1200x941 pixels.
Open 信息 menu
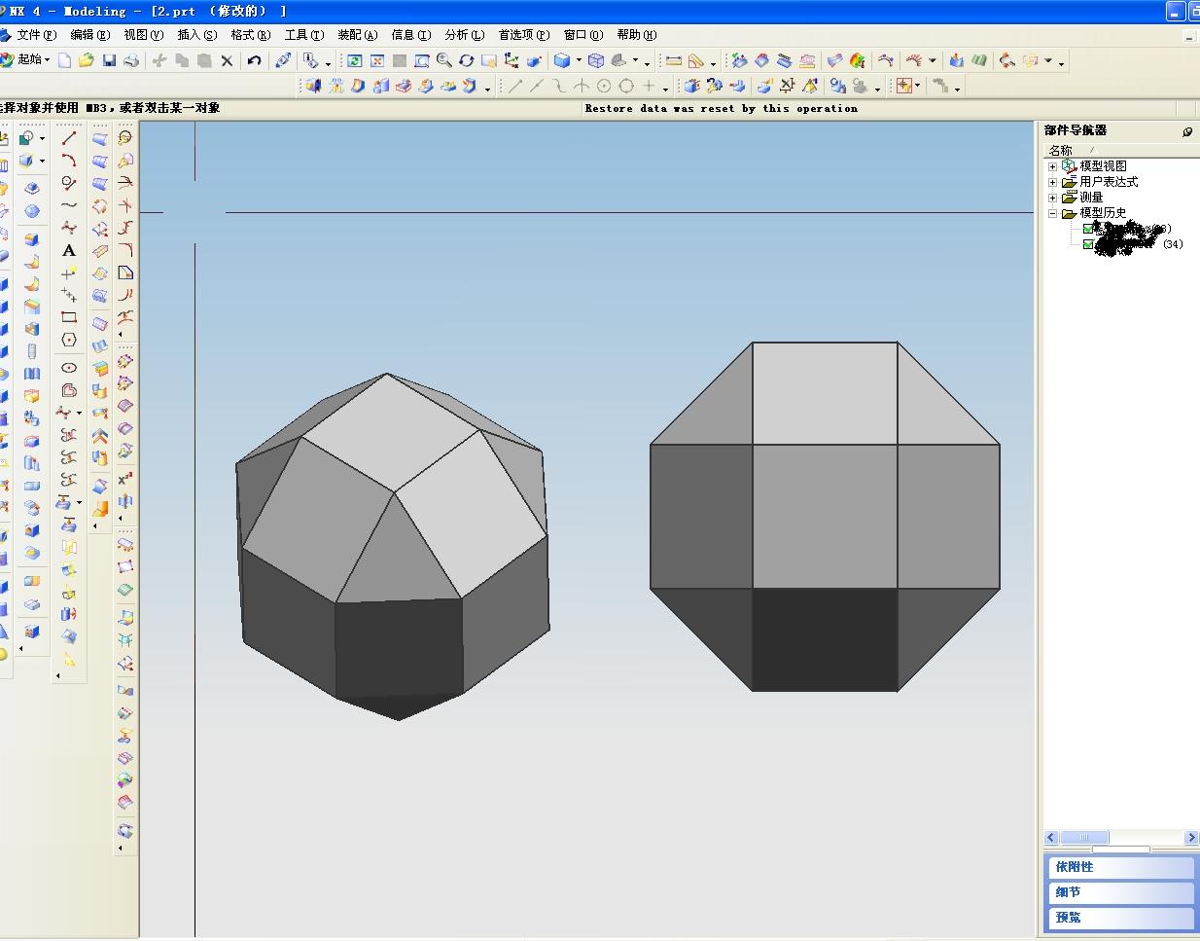[410, 35]
